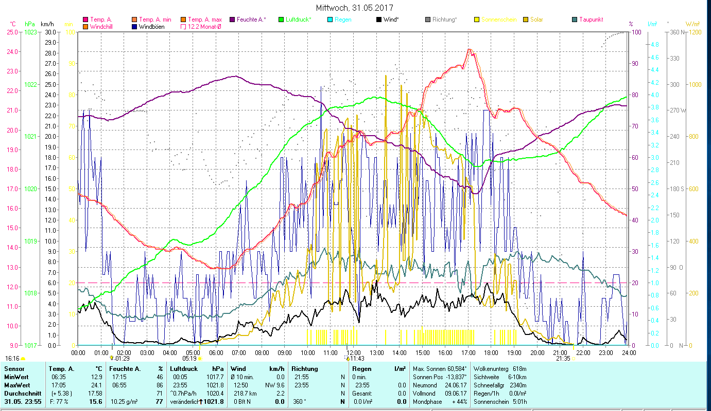Image resolution: width=711 pixels, height=411 pixels.
Task: Click the F: 77 % humidity reading
Action: [58, 402]
